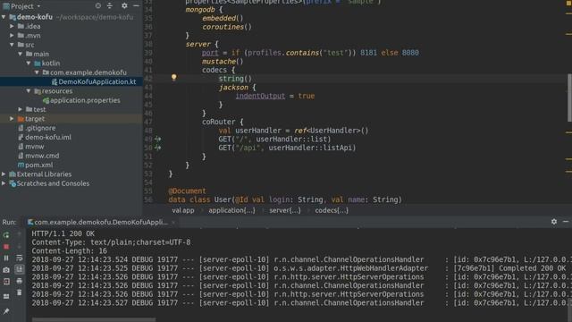Screen dimensions: 572x322
Task: Collapse the kotlin source folder
Action: point(29,64)
